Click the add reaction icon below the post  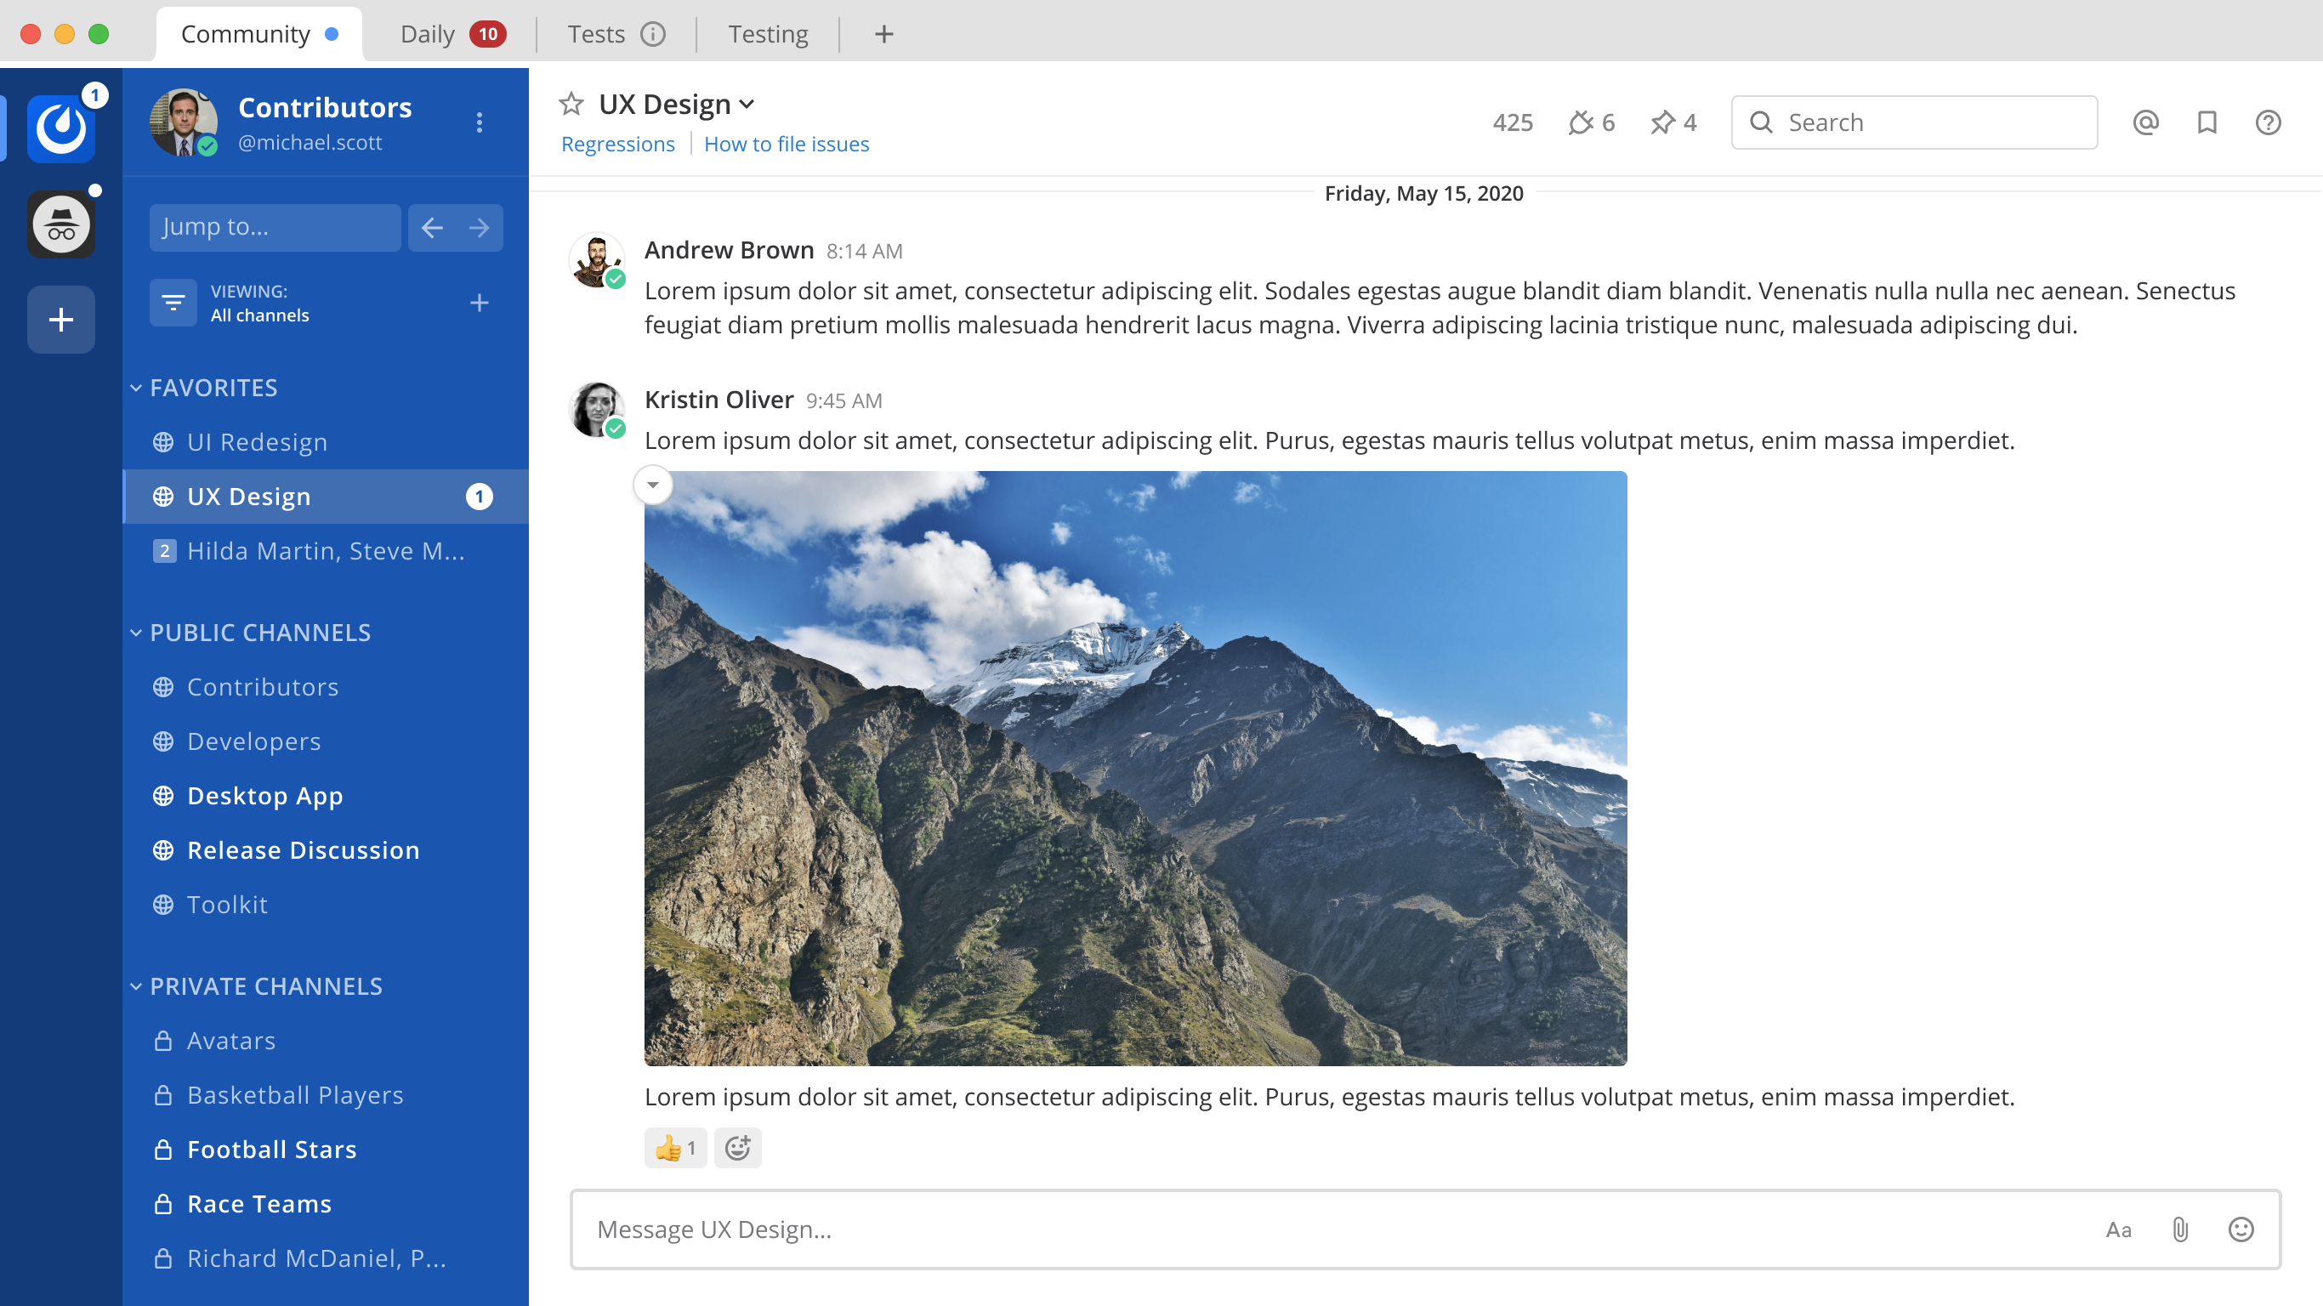coord(738,1147)
